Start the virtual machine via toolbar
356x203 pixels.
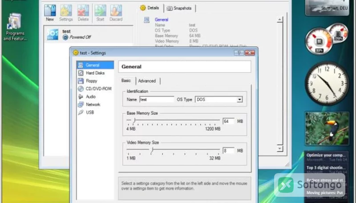[x=100, y=13]
